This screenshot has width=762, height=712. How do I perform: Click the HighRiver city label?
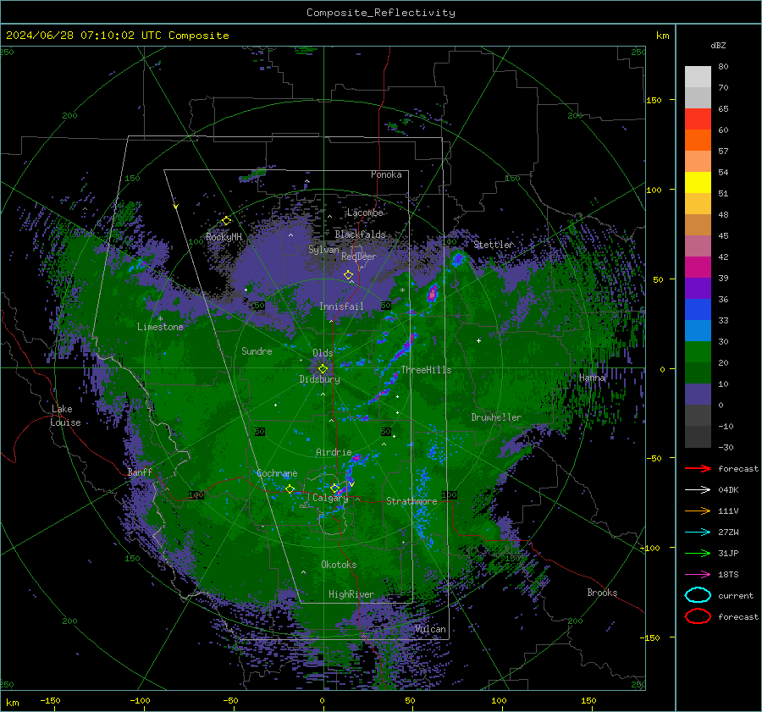click(x=351, y=594)
